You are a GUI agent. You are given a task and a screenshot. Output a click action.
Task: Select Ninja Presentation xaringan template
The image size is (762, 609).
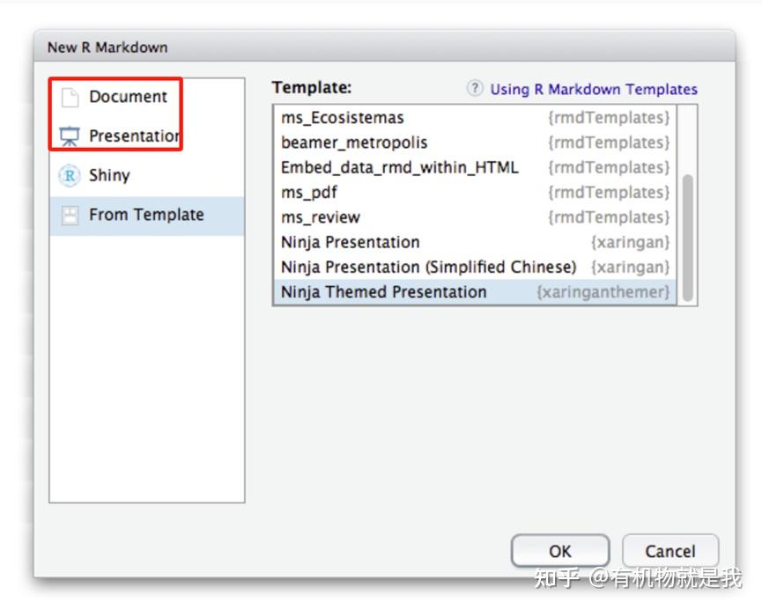click(x=351, y=242)
